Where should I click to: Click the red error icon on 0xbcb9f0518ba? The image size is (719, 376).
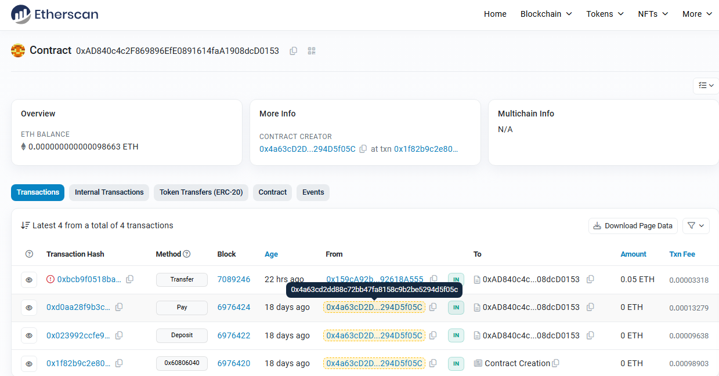coord(50,279)
